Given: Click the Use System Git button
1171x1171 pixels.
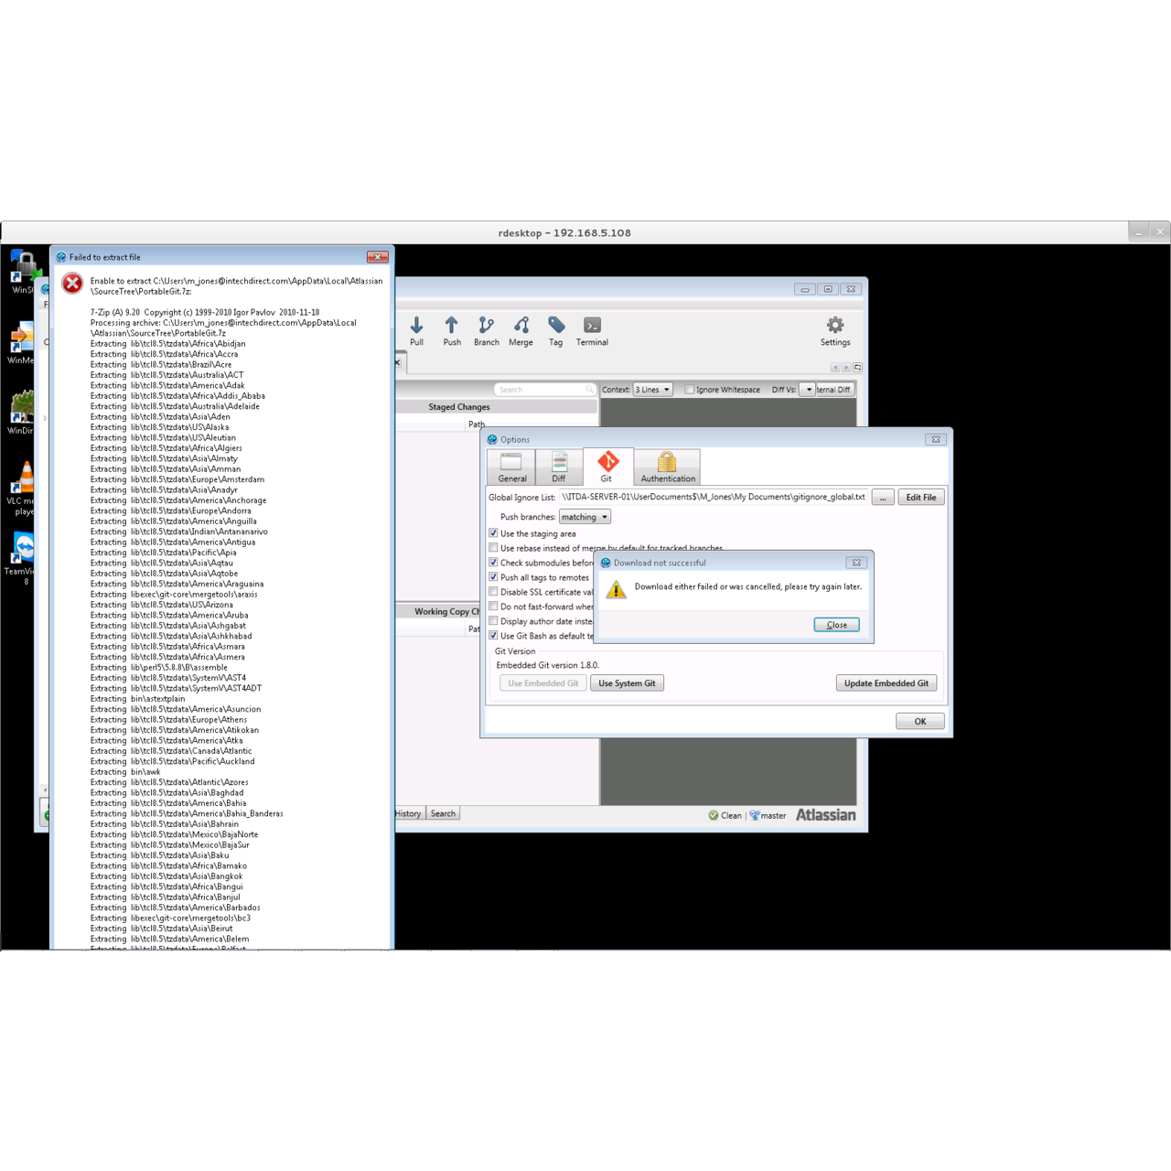Looking at the screenshot, I should pyautogui.click(x=627, y=683).
